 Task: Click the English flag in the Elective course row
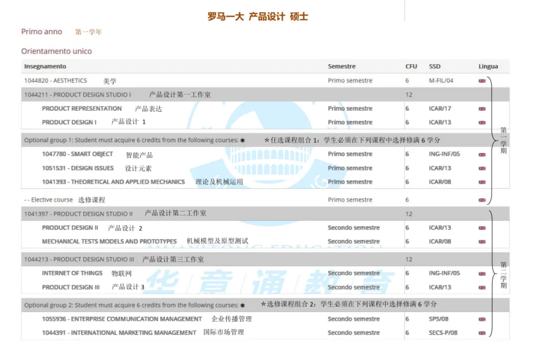482,200
